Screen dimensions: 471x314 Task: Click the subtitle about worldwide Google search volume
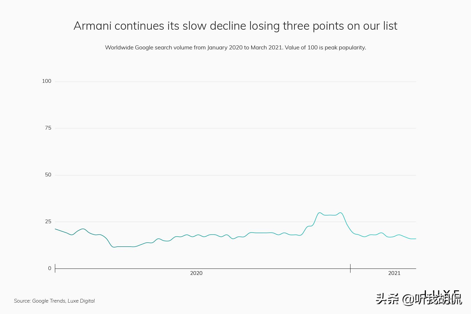[x=235, y=48]
